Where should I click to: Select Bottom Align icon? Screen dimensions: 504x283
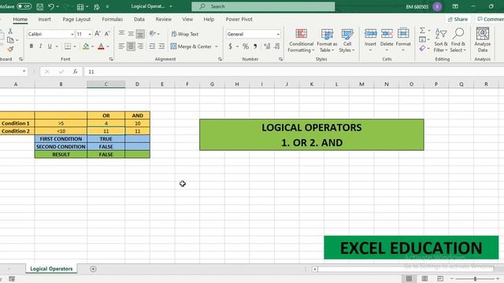140,33
